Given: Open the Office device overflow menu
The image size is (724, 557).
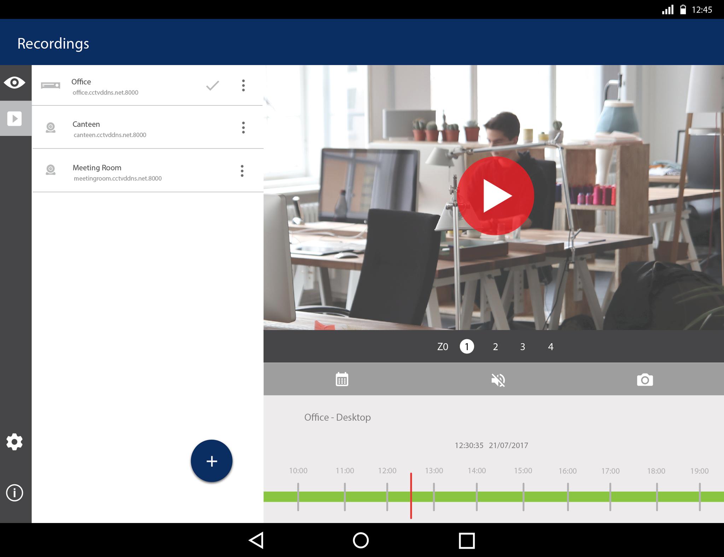Looking at the screenshot, I should (243, 86).
